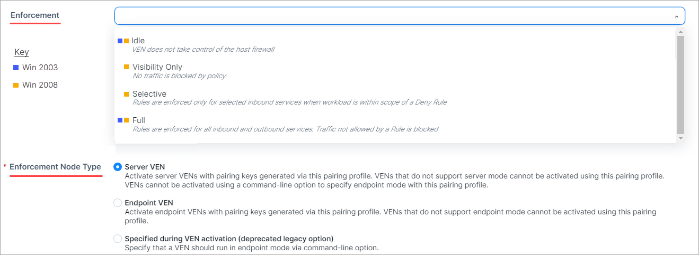Click the orange square icon beside Selective

pos(127,94)
